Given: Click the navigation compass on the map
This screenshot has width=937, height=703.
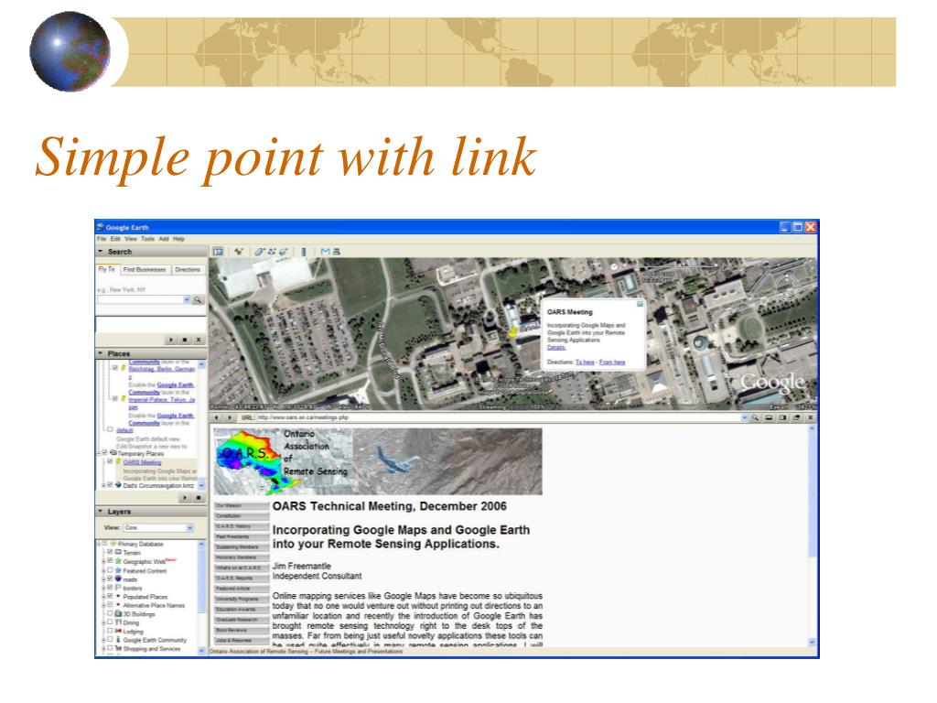Looking at the screenshot, I should tap(788, 288).
